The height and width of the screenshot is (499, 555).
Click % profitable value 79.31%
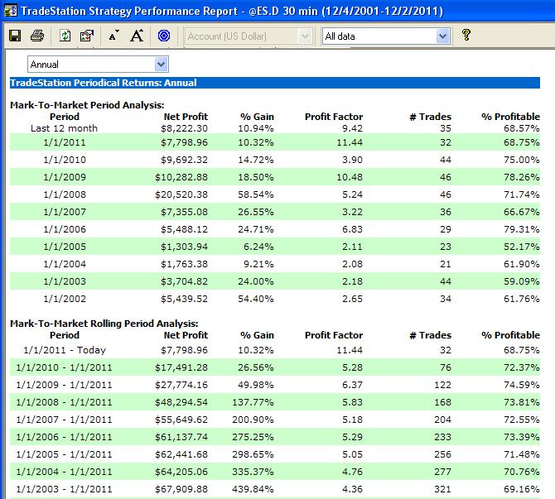pyautogui.click(x=521, y=229)
